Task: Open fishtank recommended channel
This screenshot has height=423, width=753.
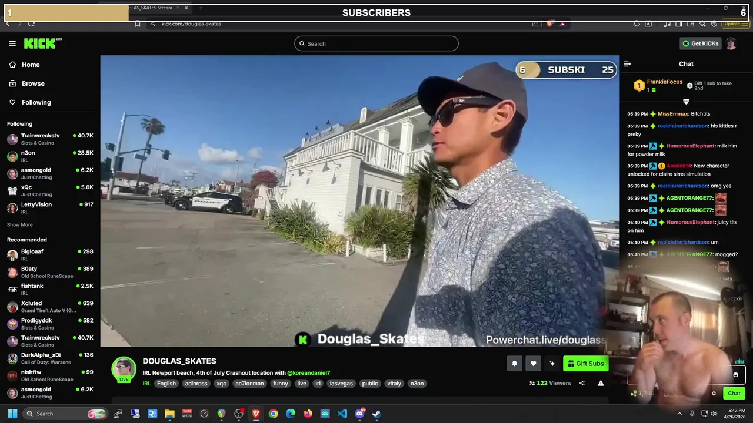Action: click(x=50, y=289)
